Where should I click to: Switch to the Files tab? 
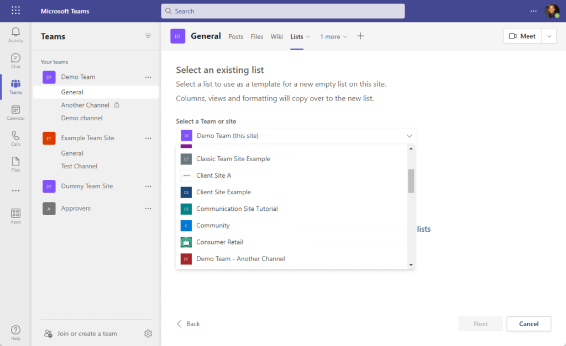(x=257, y=37)
